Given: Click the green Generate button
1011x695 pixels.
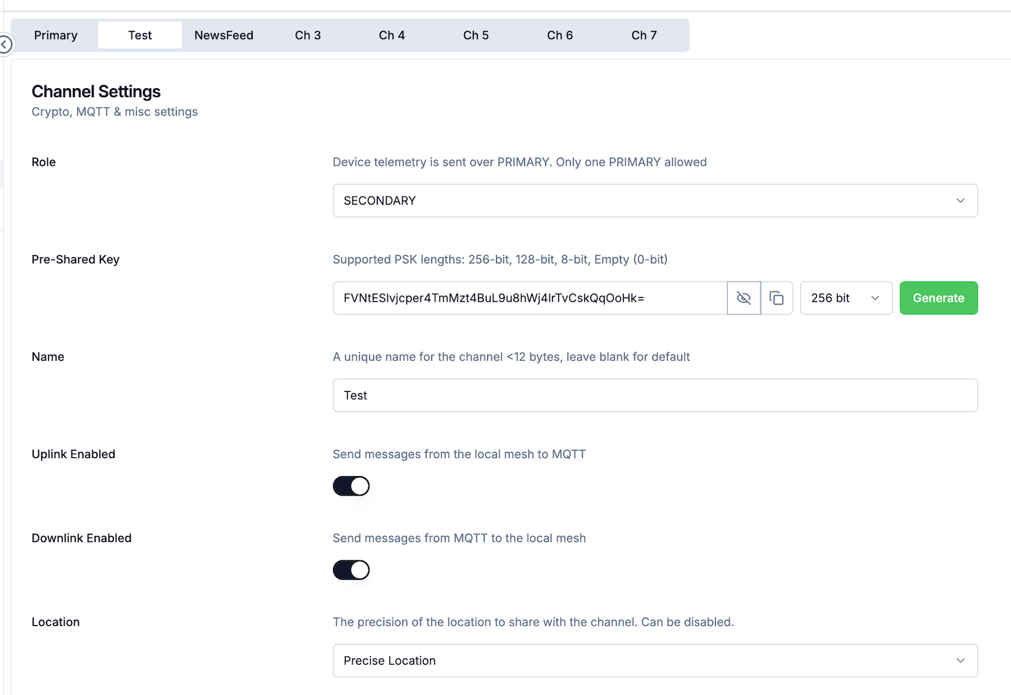Looking at the screenshot, I should (x=938, y=298).
